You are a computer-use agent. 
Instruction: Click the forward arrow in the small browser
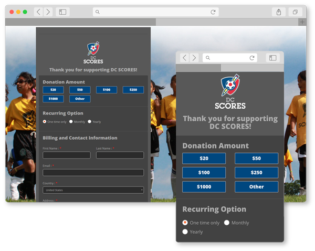tap(194, 58)
